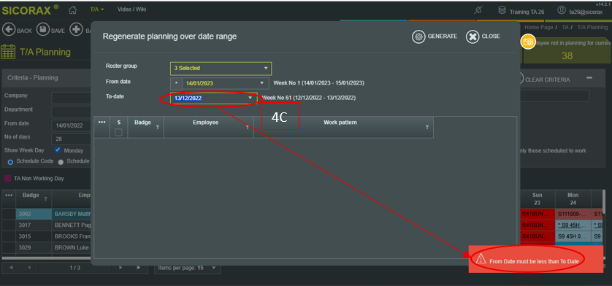Click the plus icon next to SAVE
Image resolution: width=612 pixels, height=286 pixels.
tap(76, 30)
